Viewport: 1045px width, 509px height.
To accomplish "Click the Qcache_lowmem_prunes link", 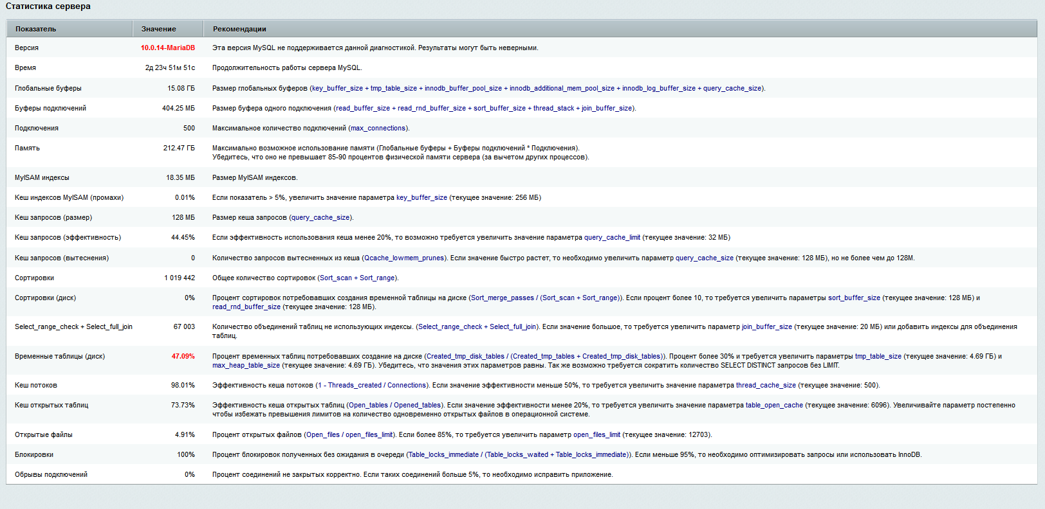I will (x=404, y=258).
